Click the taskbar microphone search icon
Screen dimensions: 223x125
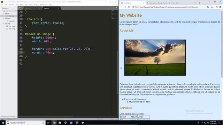coord(43,123)
